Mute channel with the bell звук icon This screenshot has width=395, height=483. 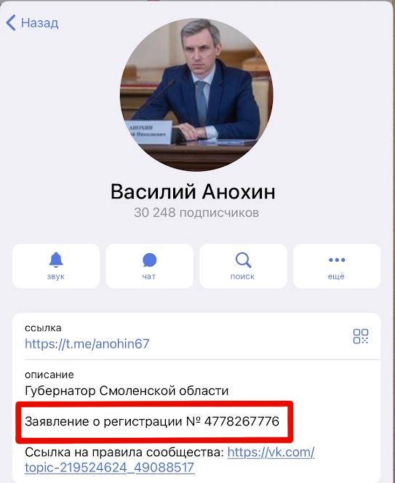(56, 260)
